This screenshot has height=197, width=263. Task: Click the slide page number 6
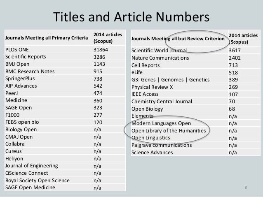point(246,188)
